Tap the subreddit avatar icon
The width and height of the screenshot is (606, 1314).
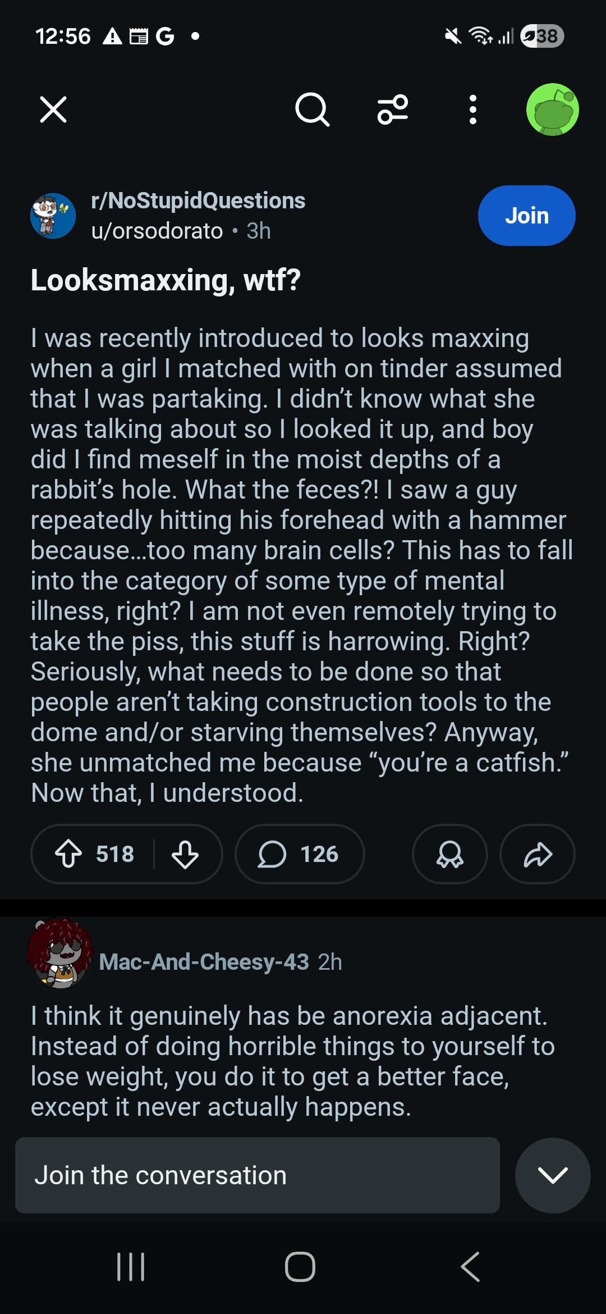pyautogui.click(x=53, y=216)
